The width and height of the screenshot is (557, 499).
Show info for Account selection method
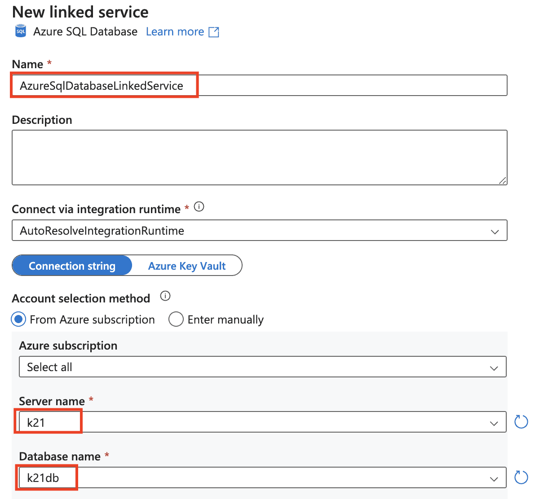165,296
